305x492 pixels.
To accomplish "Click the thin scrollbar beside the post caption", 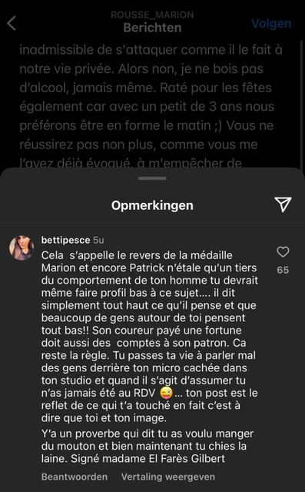I will pyautogui.click(x=302, y=104).
